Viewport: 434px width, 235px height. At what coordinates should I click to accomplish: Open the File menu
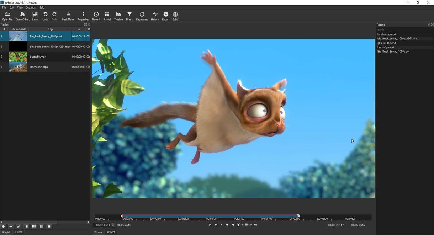tap(4, 7)
